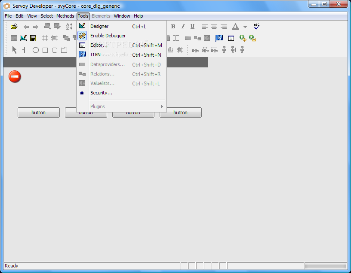Select the rounded rectangle shape tool
The image size is (351, 273).
(x=55, y=50)
